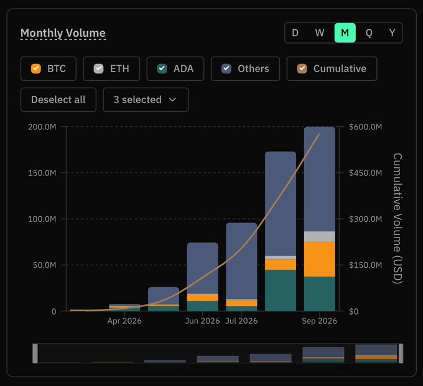Select the M monthly interval tab
Image resolution: width=423 pixels, height=386 pixels.
point(345,33)
